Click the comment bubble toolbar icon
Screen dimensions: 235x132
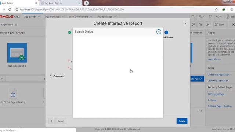(x=194, y=25)
